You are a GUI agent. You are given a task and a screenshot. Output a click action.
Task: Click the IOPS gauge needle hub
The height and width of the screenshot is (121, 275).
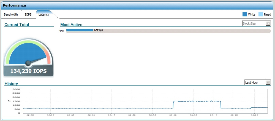(x=28, y=63)
